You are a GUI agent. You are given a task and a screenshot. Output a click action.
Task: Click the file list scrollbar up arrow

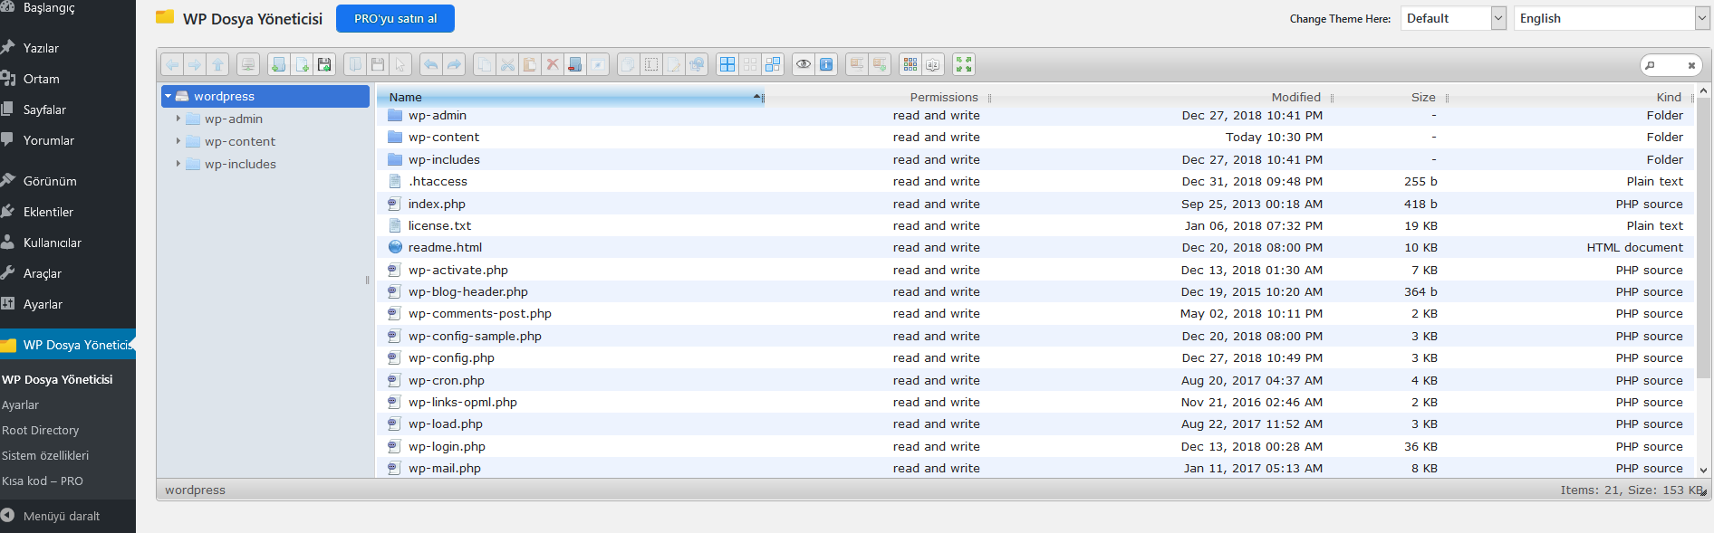(1703, 91)
